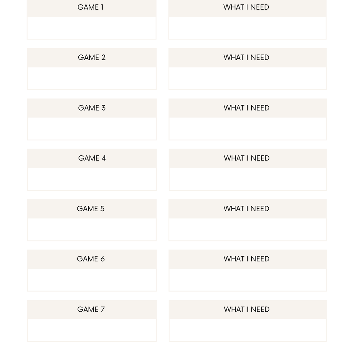The image size is (350, 350).
Task: Click the GAME 1 header label
Action: pos(91,7)
